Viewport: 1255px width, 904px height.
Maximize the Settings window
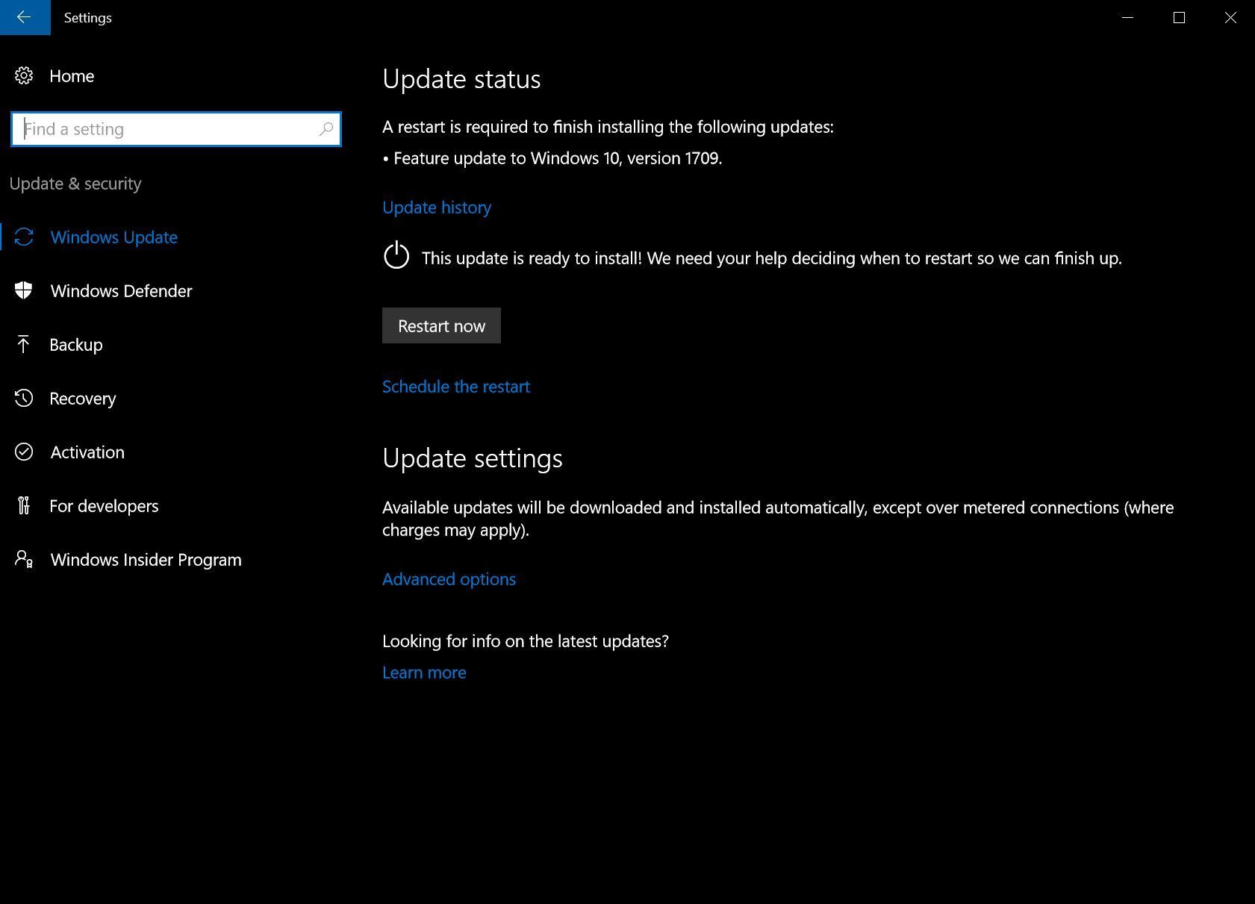coord(1180,17)
